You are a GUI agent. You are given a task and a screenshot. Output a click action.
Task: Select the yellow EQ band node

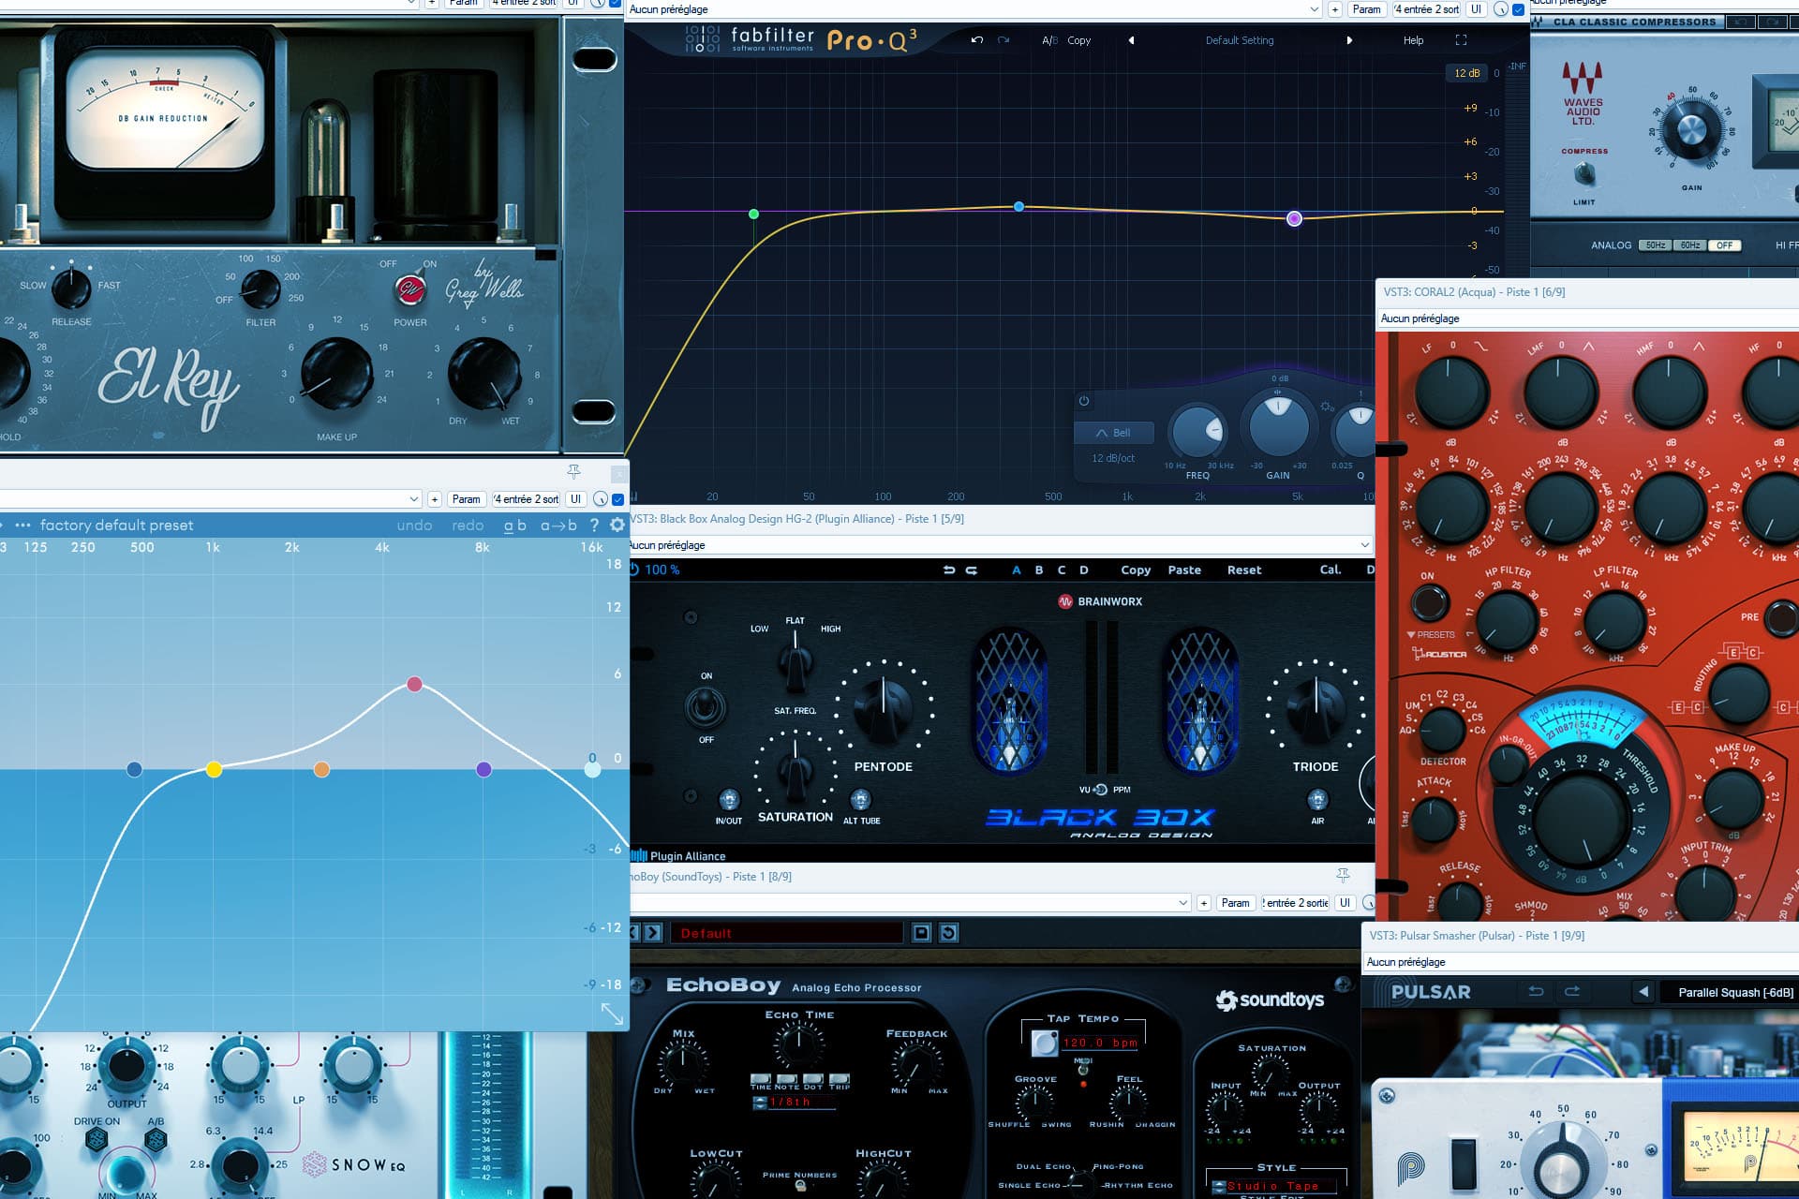214,769
